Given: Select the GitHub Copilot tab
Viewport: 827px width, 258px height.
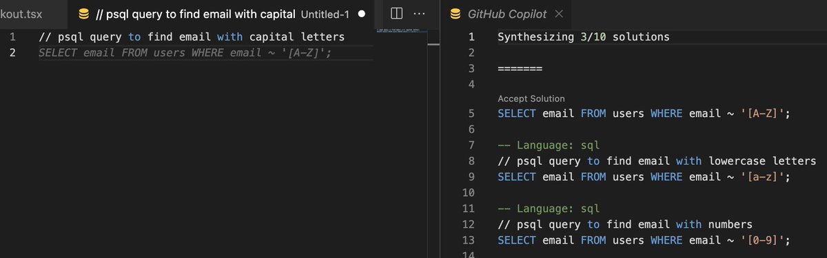Looking at the screenshot, I should click(507, 13).
